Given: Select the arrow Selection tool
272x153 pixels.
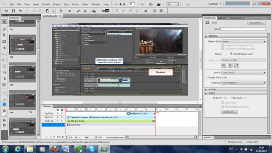Looking at the screenshot, I should pos(4,21).
